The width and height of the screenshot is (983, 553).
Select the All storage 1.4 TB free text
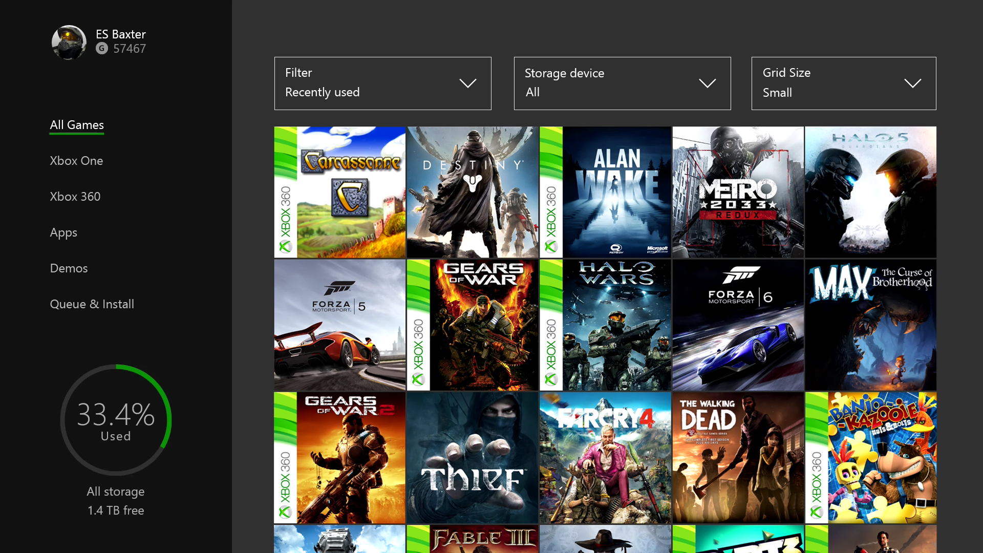(116, 501)
